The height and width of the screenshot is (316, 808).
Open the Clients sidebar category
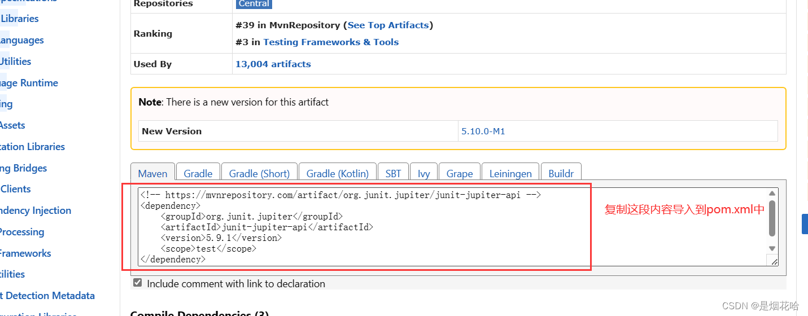pos(16,189)
